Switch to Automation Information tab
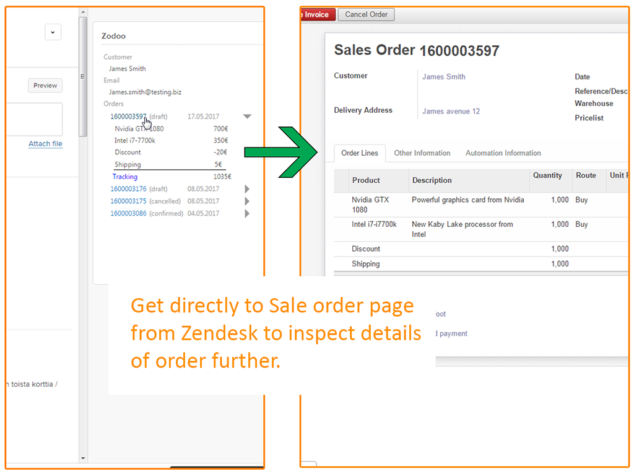 [503, 153]
